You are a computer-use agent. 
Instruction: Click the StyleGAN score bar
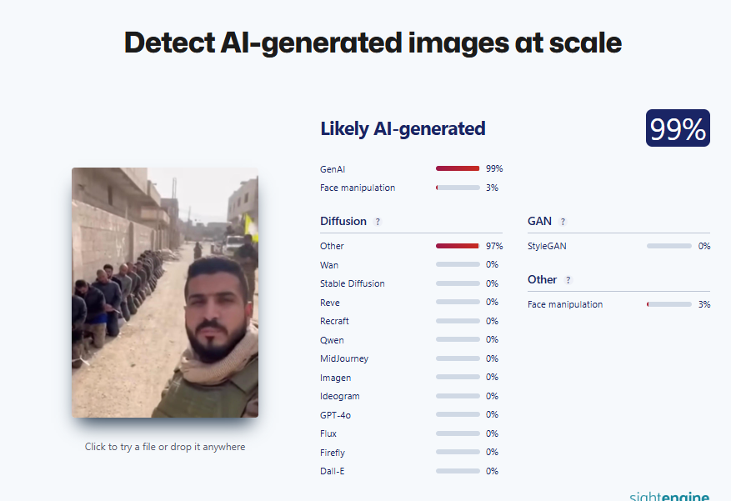tap(669, 246)
